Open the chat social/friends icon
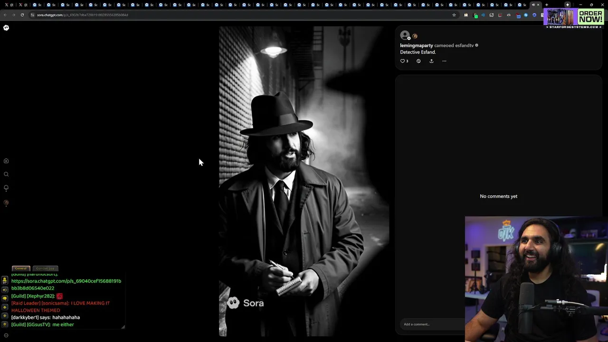This screenshot has height=342, width=608. (x=5, y=281)
